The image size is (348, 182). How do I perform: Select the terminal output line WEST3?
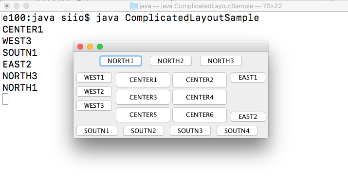pos(17,41)
